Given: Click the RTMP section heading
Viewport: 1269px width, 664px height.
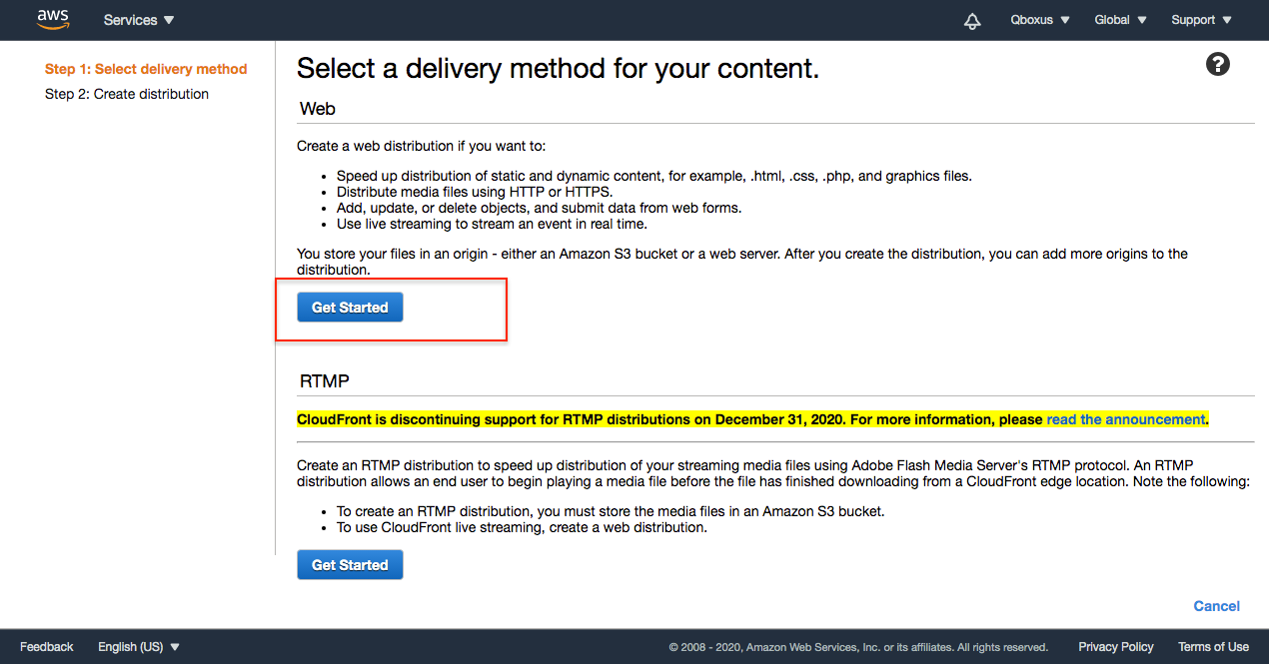Looking at the screenshot, I should pyautogui.click(x=325, y=381).
